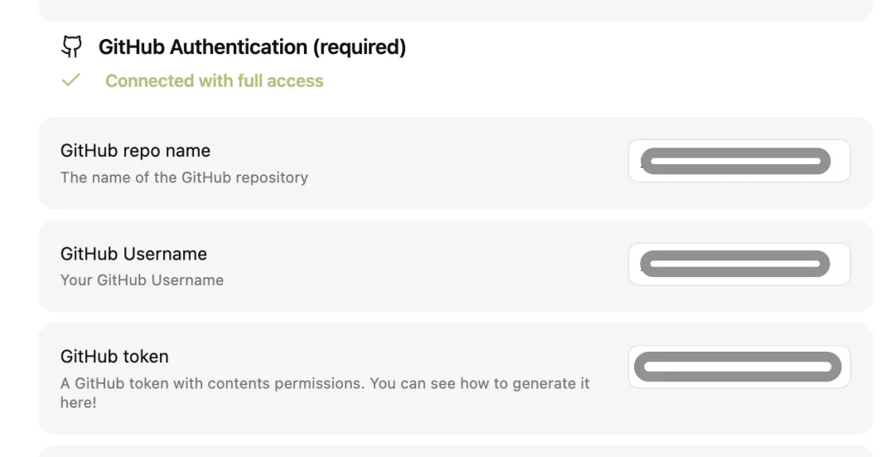Focus the GitHub Username input field
Image resolution: width=895 pixels, height=457 pixels.
click(739, 264)
